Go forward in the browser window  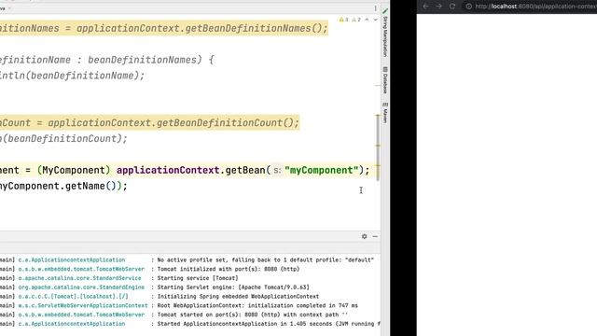point(439,7)
